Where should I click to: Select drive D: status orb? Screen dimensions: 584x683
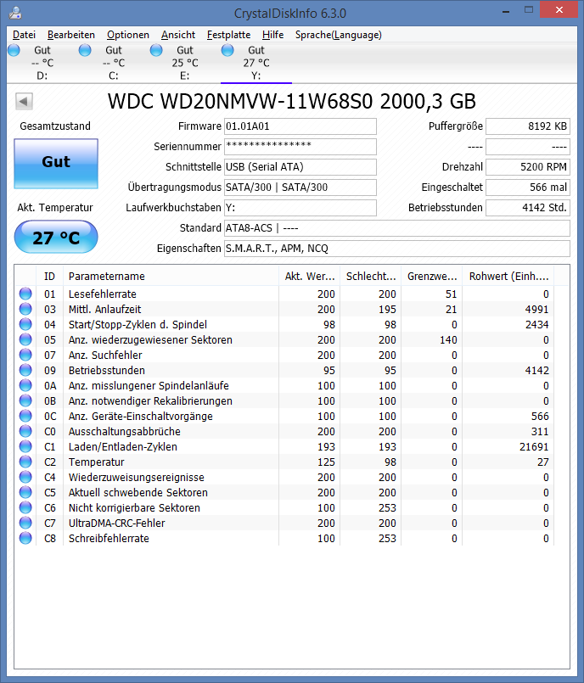pyautogui.click(x=14, y=51)
